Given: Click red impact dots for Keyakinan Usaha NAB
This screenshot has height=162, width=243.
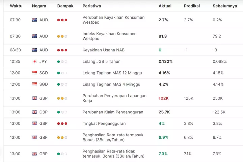Looking at the screenshot, I should click(62, 50).
